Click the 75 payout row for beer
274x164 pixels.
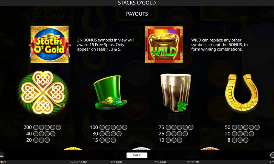pos(176,127)
